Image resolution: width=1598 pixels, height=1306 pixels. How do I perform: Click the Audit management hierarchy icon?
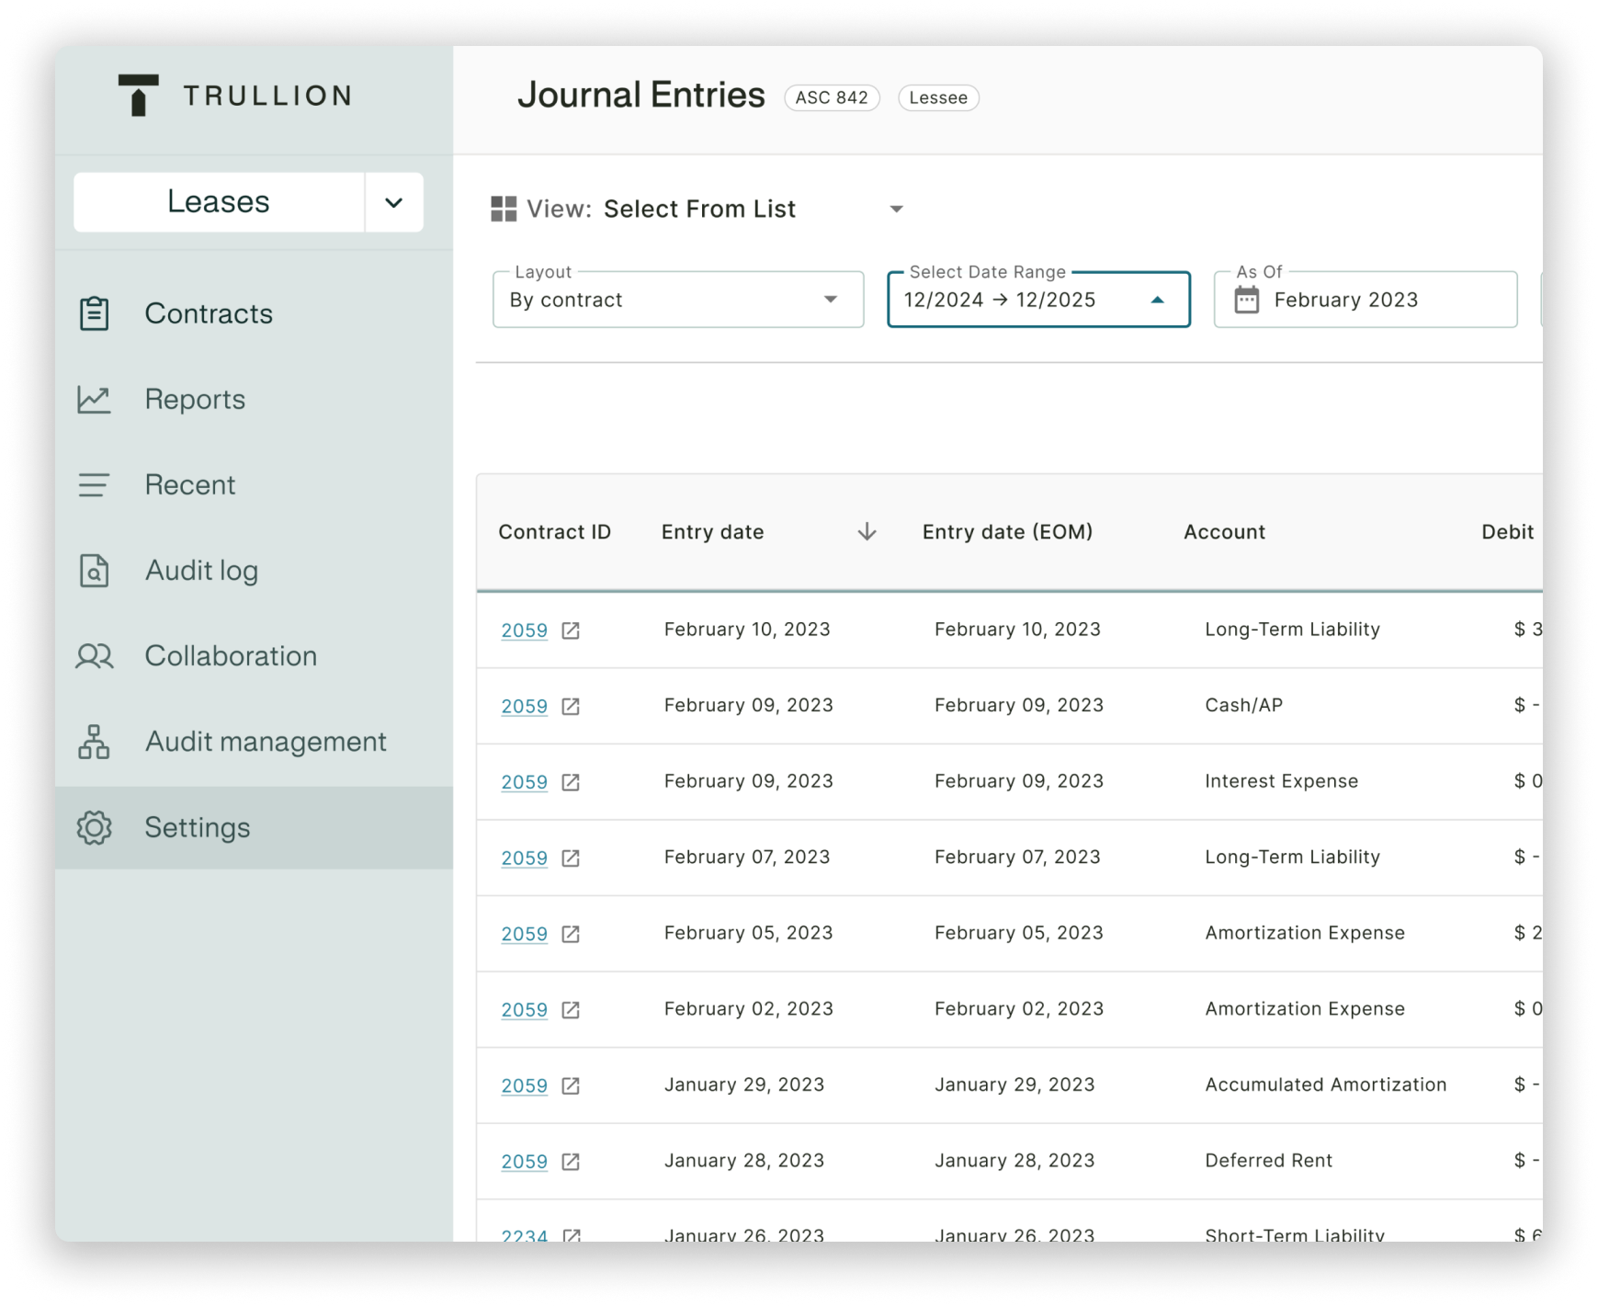94,742
